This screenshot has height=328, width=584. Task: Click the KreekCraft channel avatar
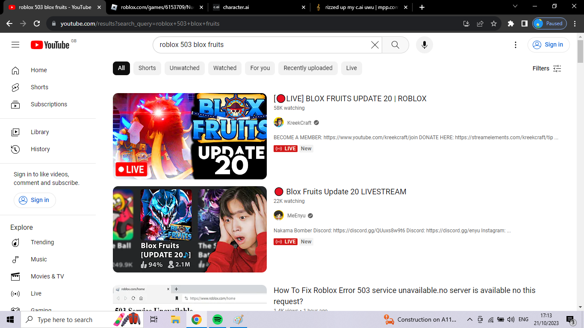pos(279,123)
